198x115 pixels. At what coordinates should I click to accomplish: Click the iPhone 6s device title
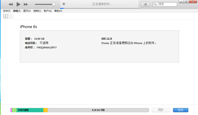coord(28,27)
